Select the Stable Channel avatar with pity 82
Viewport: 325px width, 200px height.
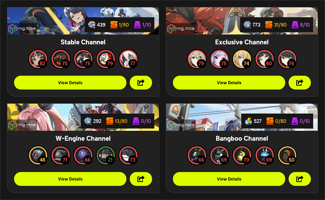pyautogui.click(x=38, y=59)
